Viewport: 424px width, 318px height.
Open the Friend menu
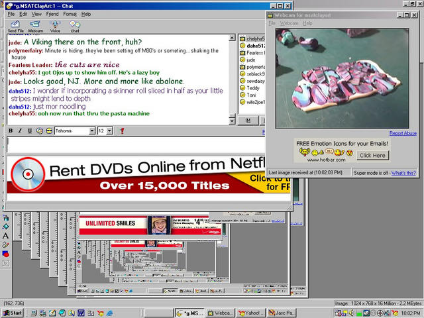tap(52, 14)
